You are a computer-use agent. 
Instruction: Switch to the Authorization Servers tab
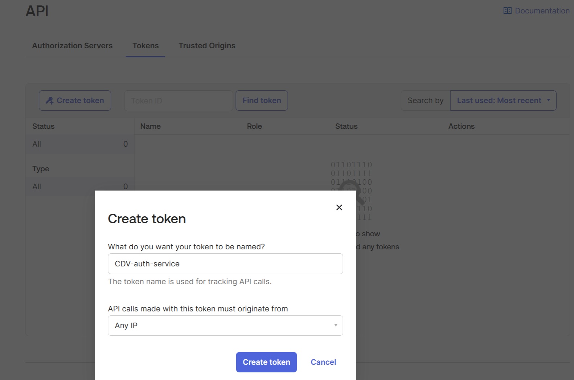pos(72,46)
